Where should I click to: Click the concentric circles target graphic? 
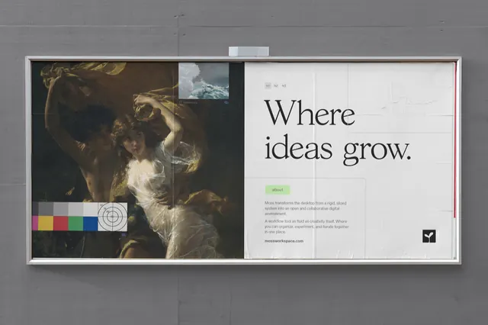[x=112, y=217]
